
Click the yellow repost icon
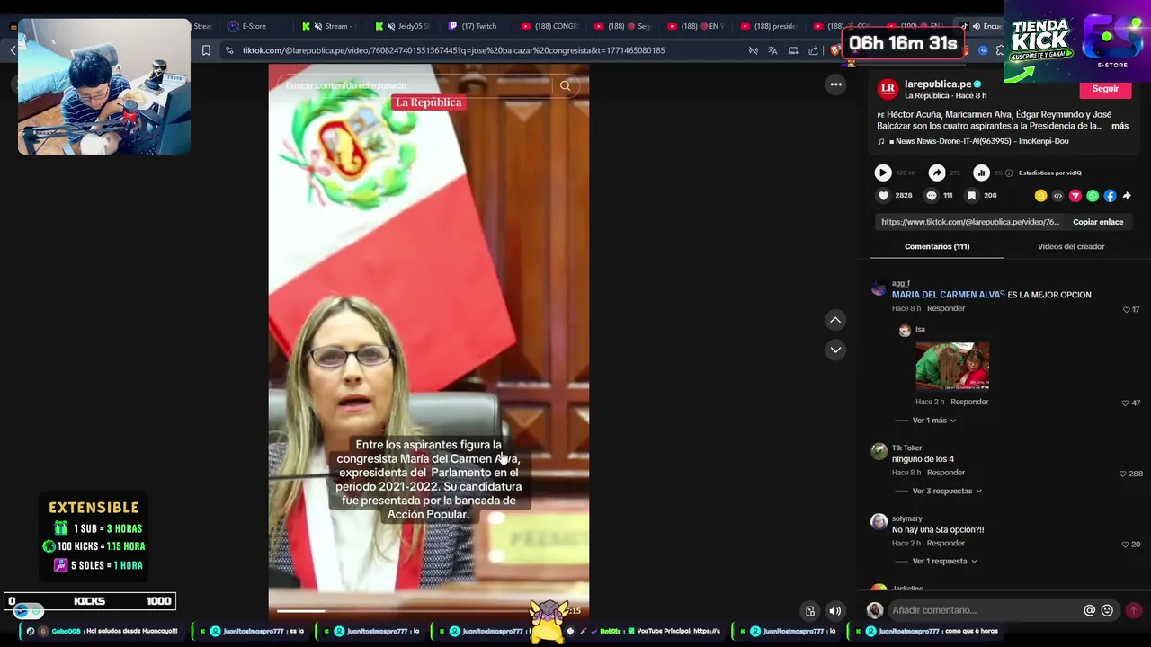point(1040,195)
